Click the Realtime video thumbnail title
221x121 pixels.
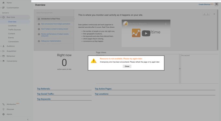pos(138,24)
